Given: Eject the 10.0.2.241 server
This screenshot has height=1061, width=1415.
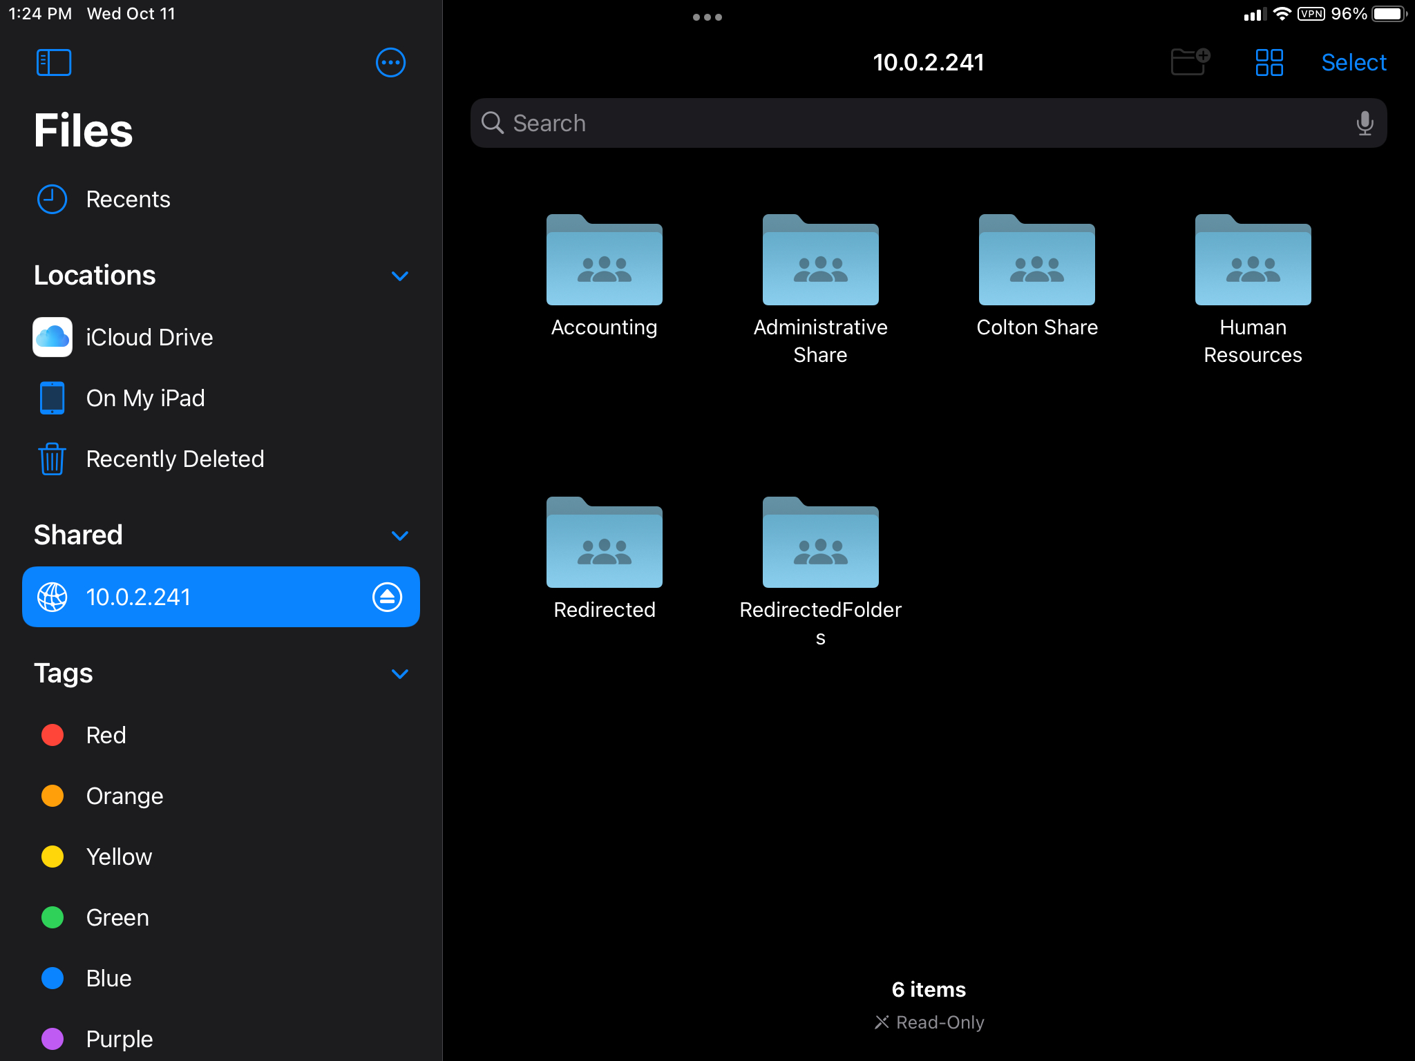Looking at the screenshot, I should click(x=387, y=597).
